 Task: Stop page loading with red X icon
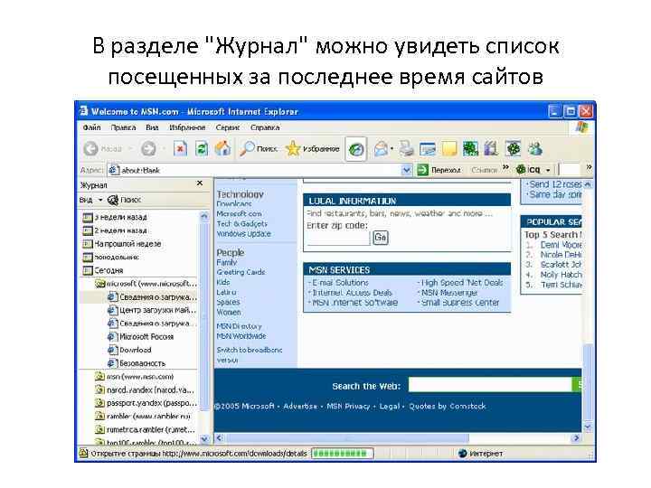180,148
